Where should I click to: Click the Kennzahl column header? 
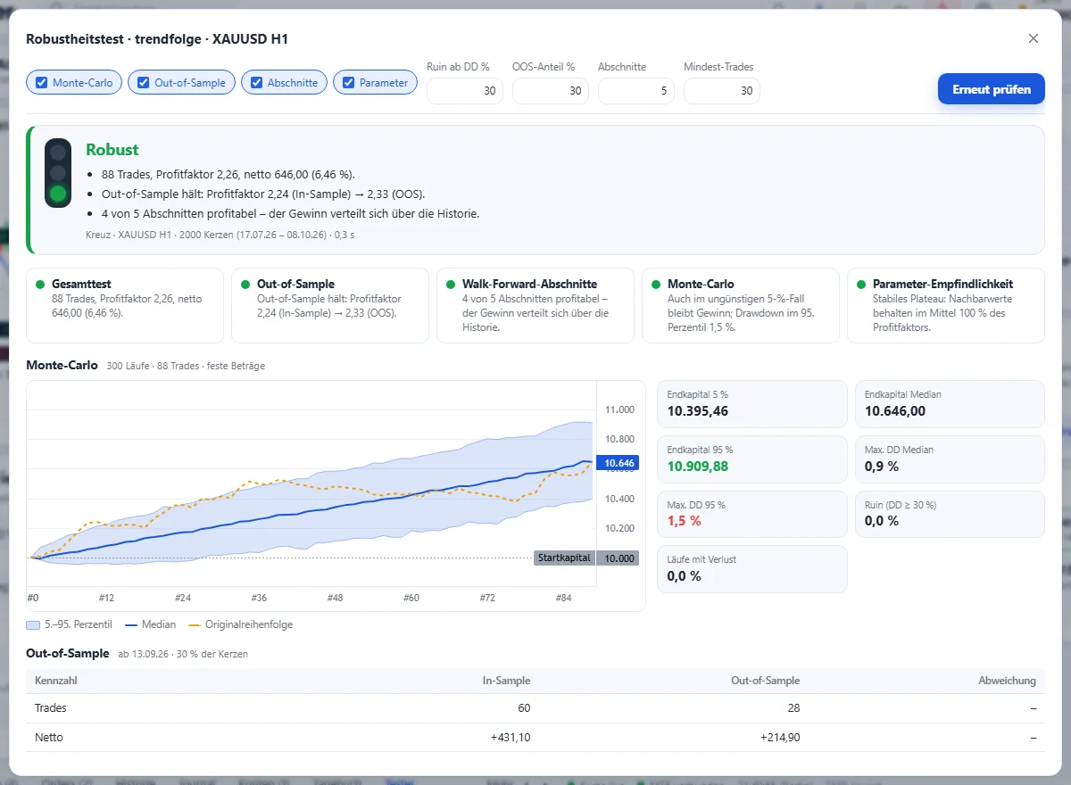pos(55,681)
